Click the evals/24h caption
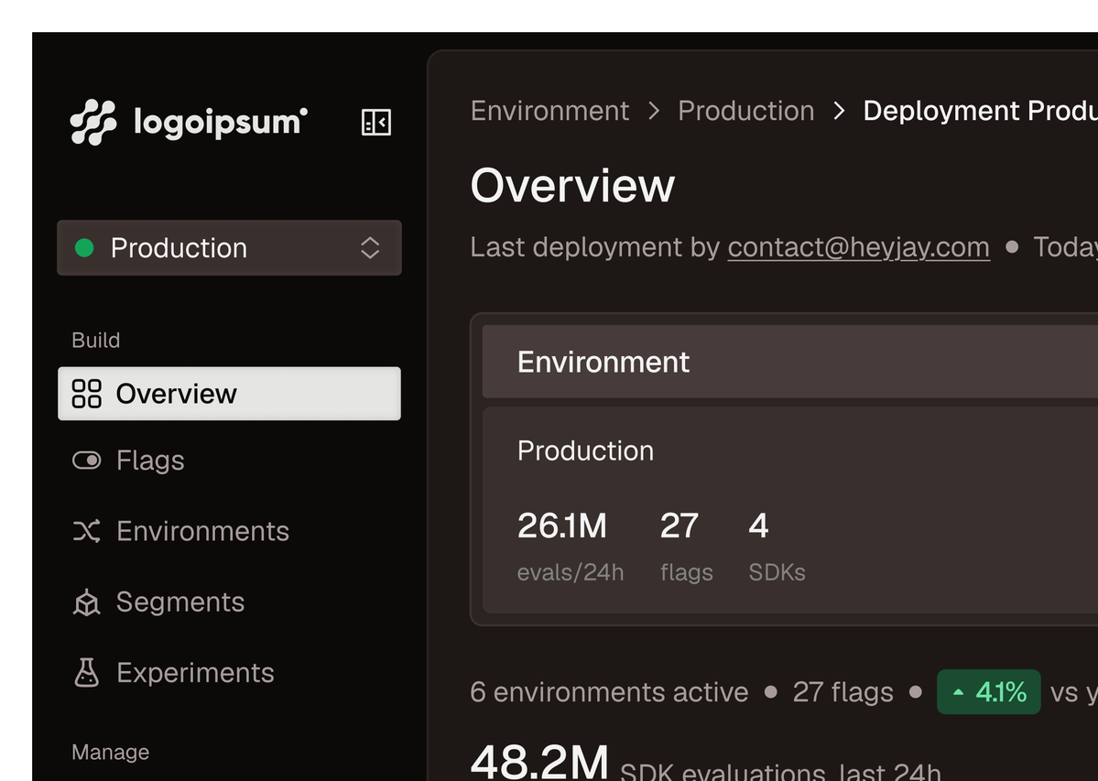The image size is (1098, 781). coord(571,572)
